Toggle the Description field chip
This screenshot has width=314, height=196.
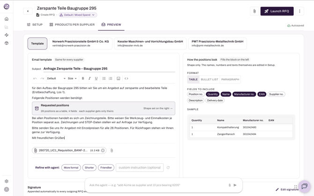click(195, 100)
